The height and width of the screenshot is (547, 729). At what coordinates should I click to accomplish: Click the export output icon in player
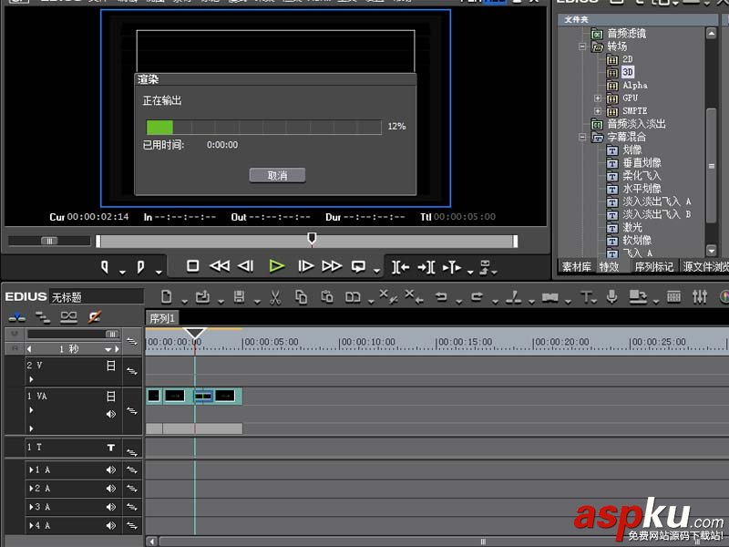click(x=485, y=267)
